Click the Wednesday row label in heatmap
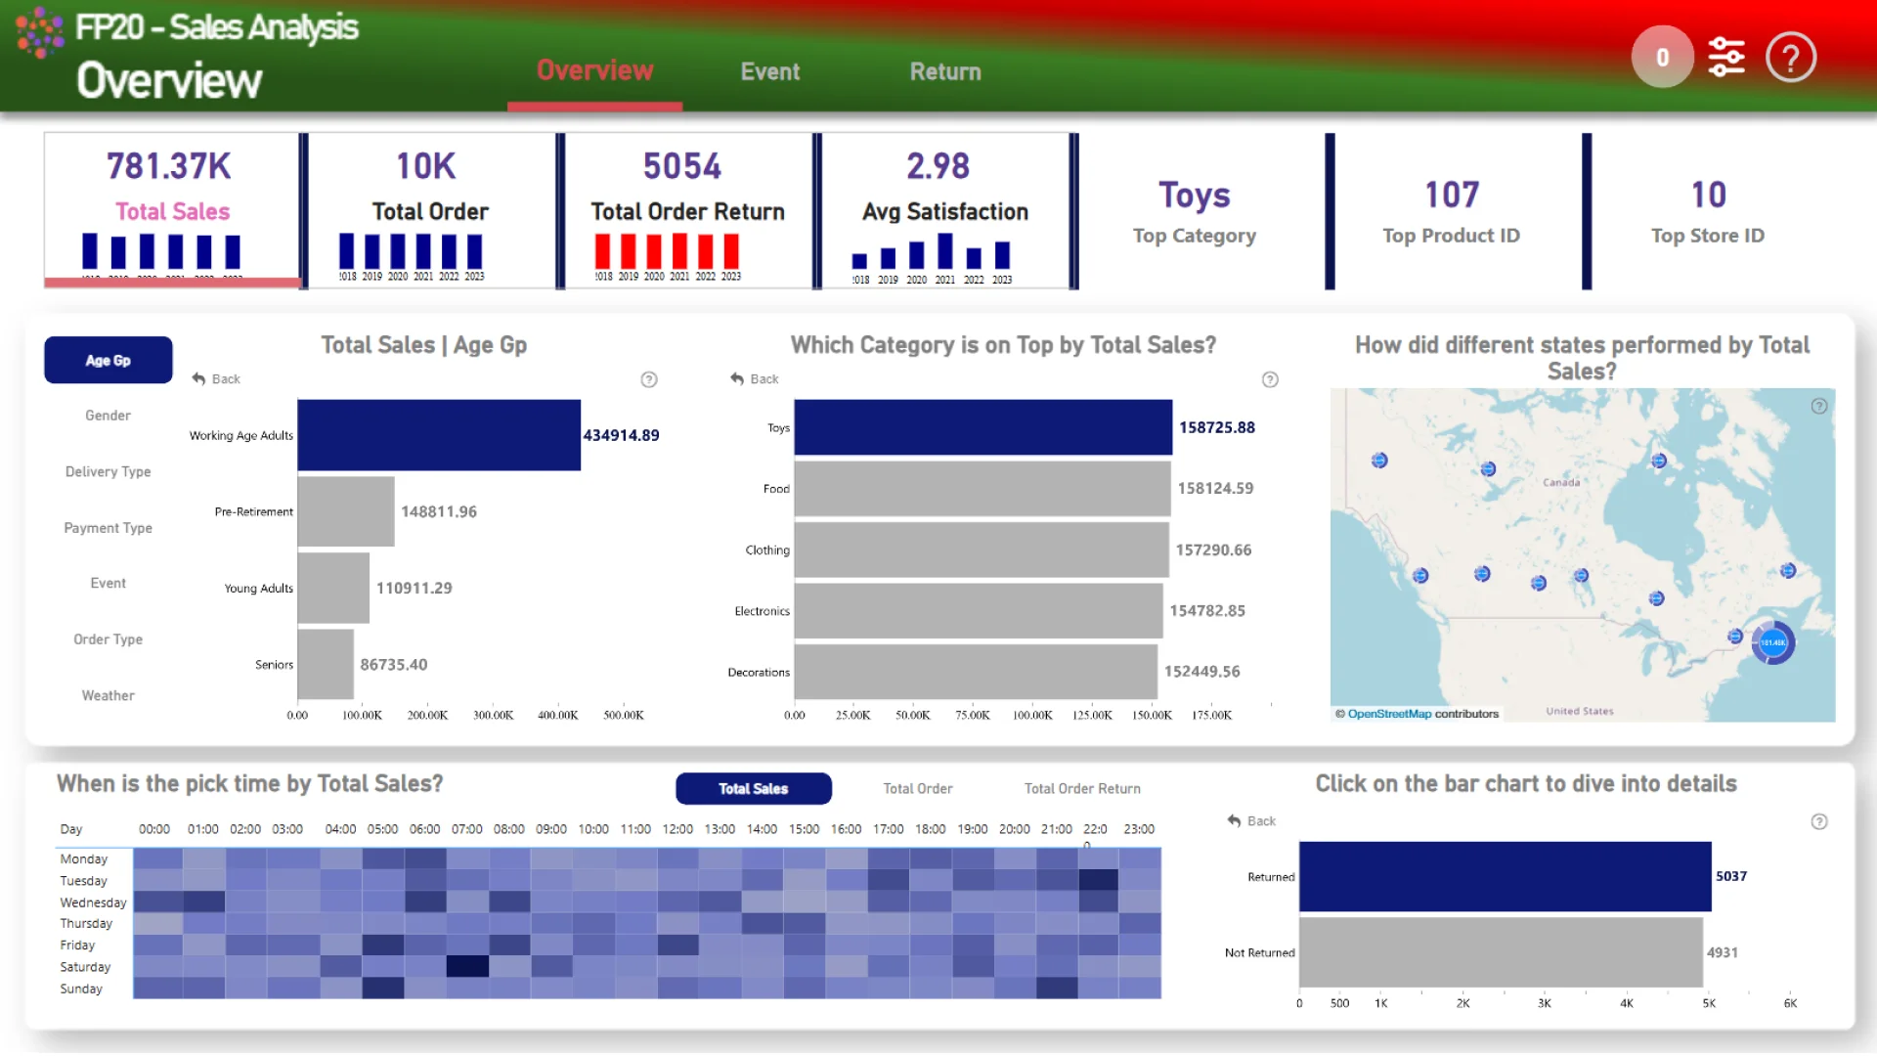1877x1056 pixels. (93, 902)
